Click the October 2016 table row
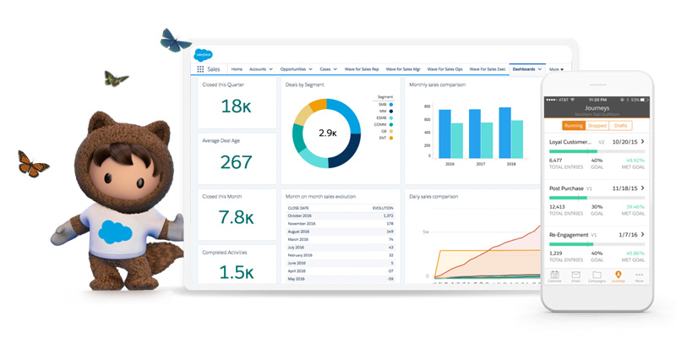The image size is (676, 338). pyautogui.click(x=341, y=215)
